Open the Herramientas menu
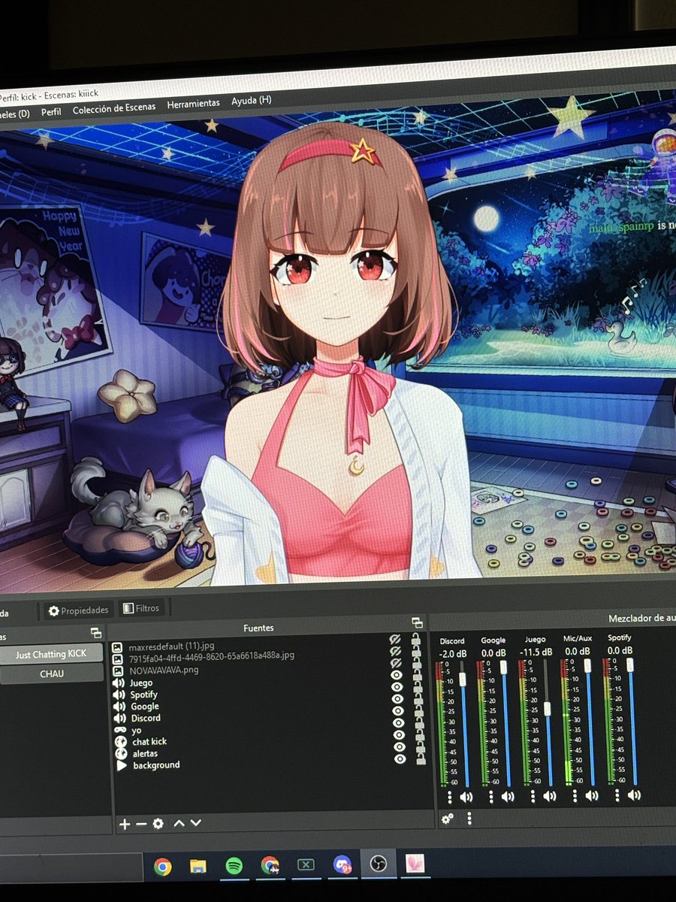676x902 pixels. tap(193, 103)
